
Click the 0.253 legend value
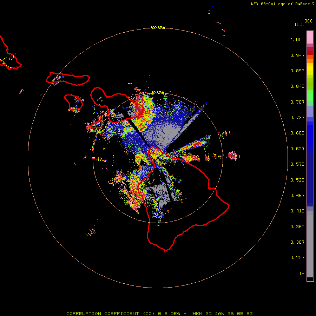coord(297,258)
